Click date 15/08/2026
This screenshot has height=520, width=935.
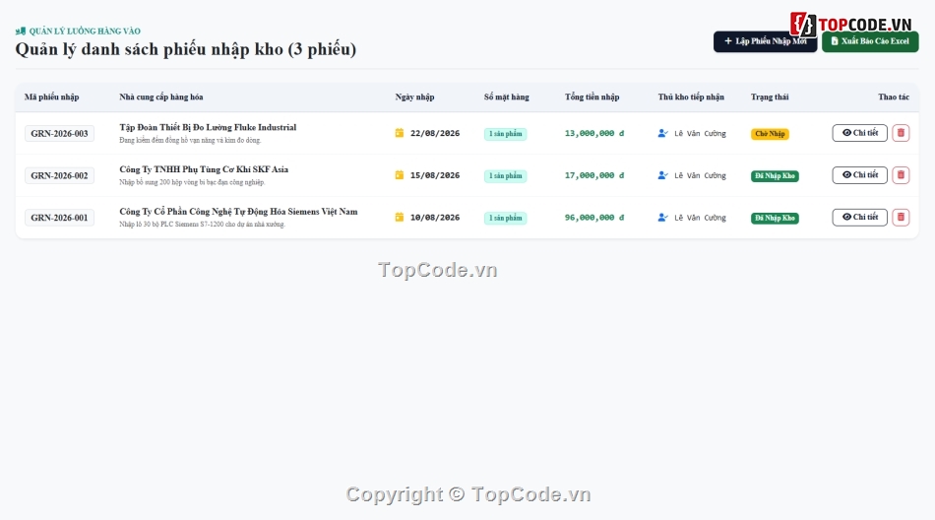435,175
